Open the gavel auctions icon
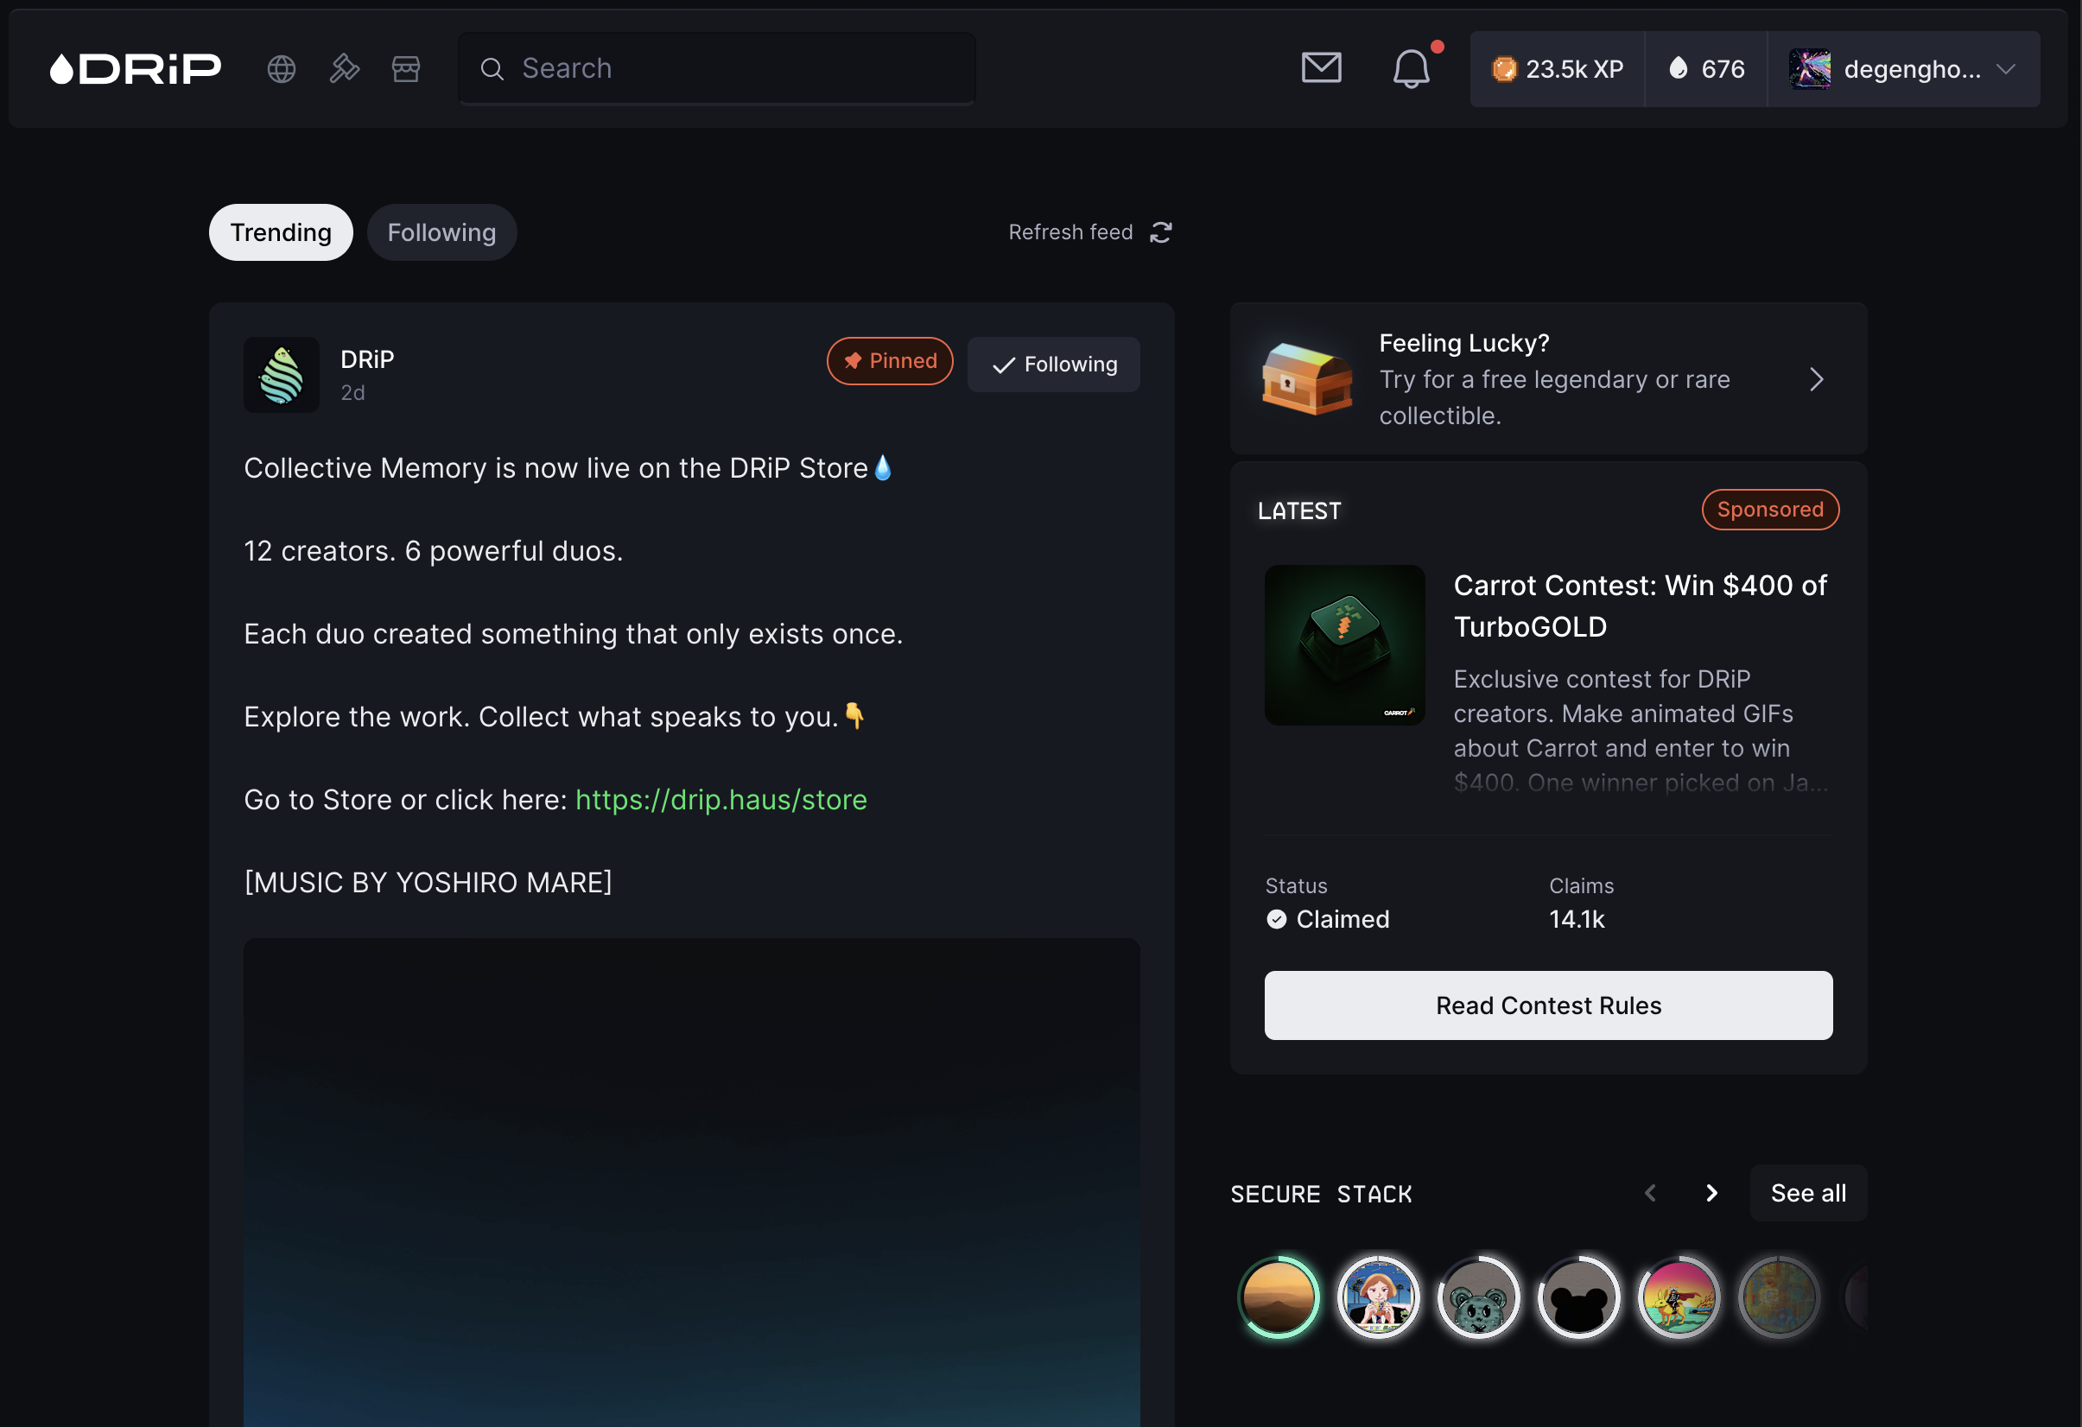This screenshot has width=2082, height=1427. point(344,69)
